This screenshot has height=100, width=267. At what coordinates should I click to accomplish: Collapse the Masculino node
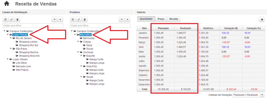point(75,35)
